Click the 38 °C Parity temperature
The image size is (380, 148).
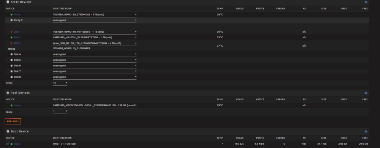point(220,14)
